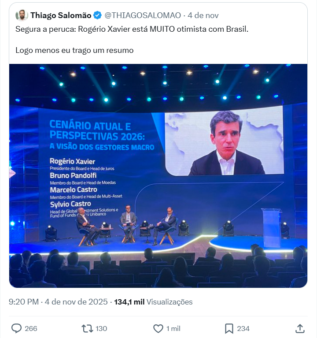This screenshot has height=338, width=317.
Task: Click Thiago Salomão's profile avatar
Action: [22, 15]
